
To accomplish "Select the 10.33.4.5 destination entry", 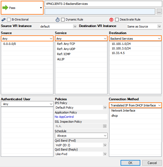I will click(x=135, y=53).
